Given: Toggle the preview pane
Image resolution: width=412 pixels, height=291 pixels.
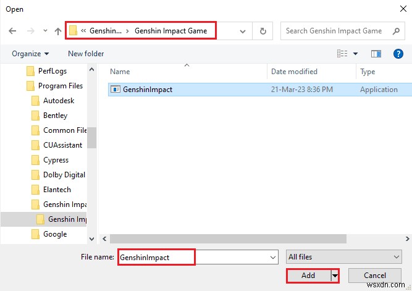Looking at the screenshot, I should pos(376,54).
